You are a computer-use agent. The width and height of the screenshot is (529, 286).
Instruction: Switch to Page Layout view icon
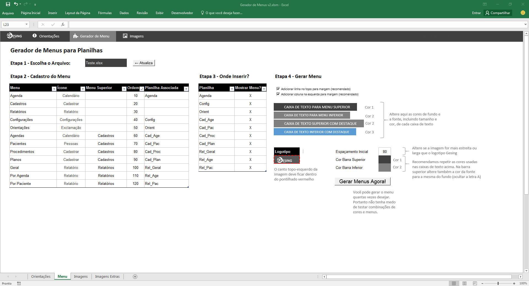point(464,283)
